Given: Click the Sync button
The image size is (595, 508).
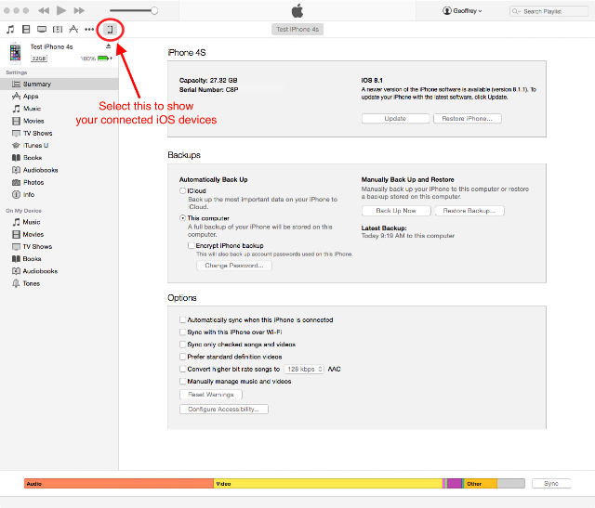Looking at the screenshot, I should coord(551,483).
